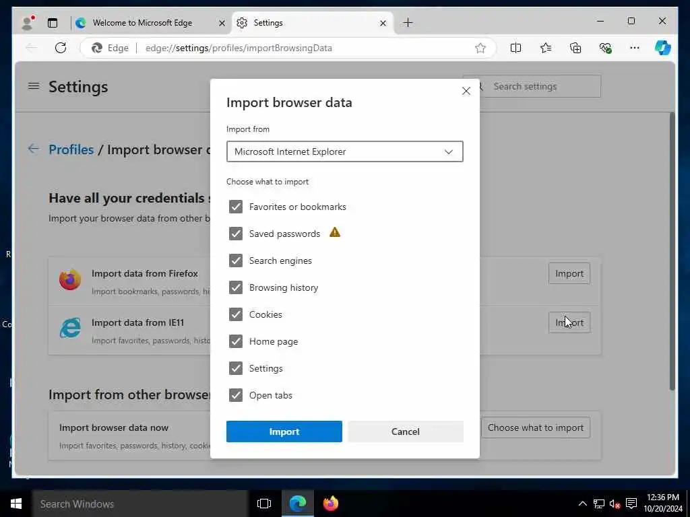Expand the Import from dropdown
The width and height of the screenshot is (690, 517).
pos(344,151)
